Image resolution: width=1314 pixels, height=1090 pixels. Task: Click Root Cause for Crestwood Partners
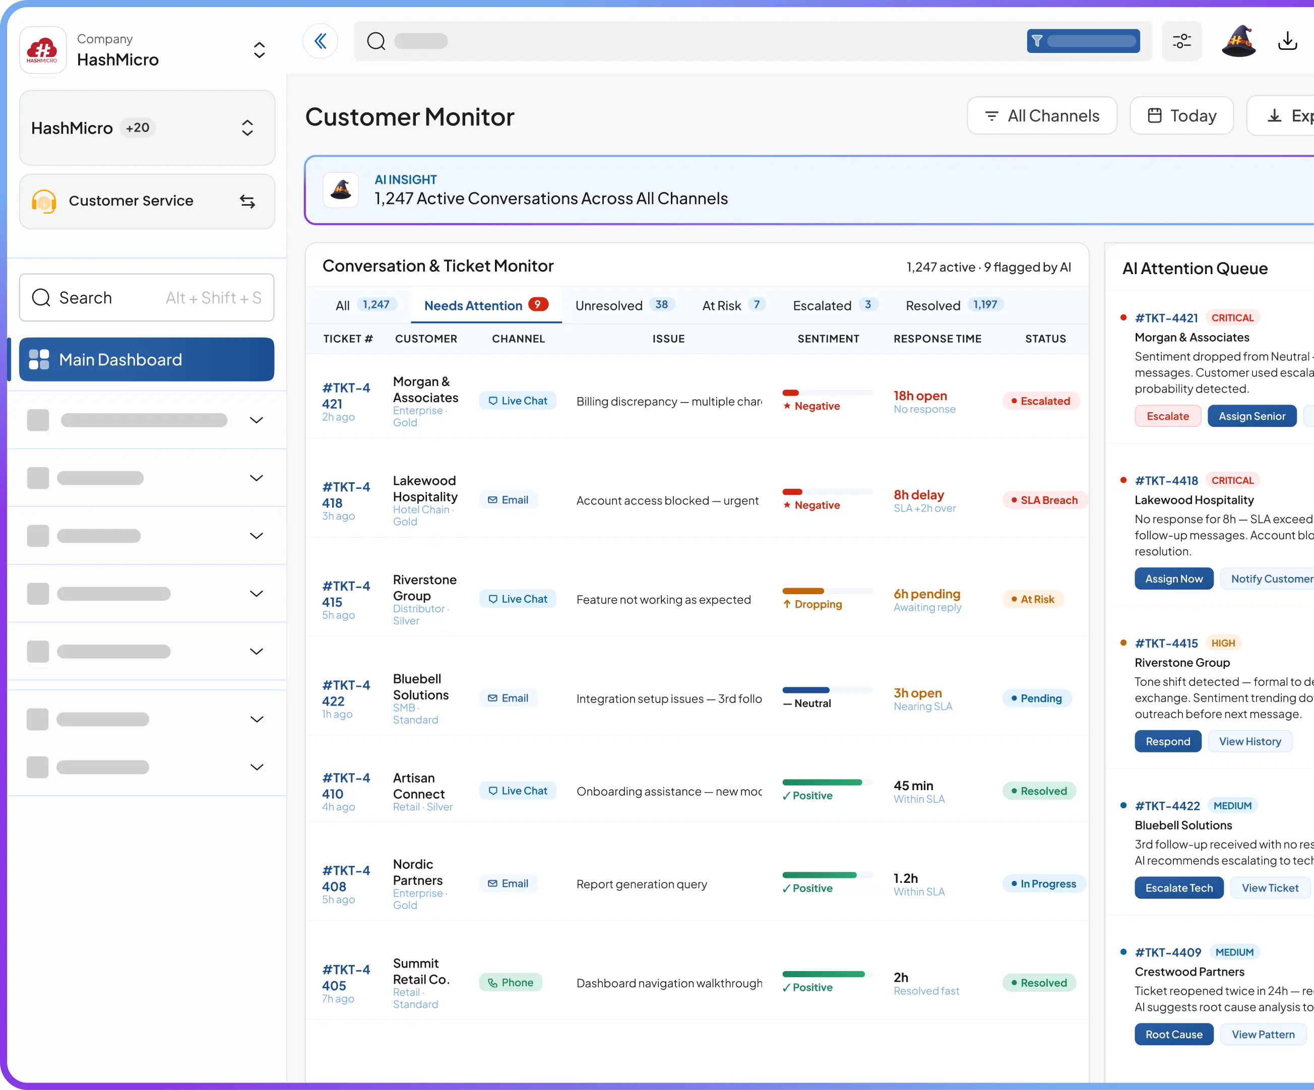(1174, 1034)
